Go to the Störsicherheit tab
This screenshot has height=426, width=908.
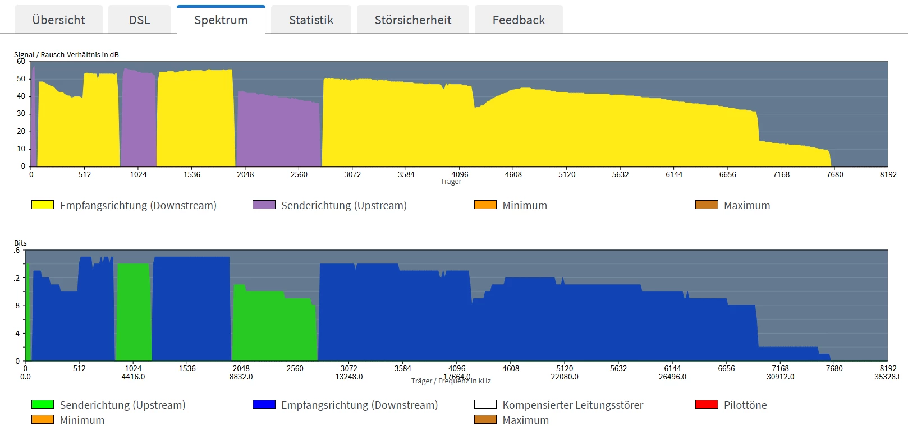(413, 20)
